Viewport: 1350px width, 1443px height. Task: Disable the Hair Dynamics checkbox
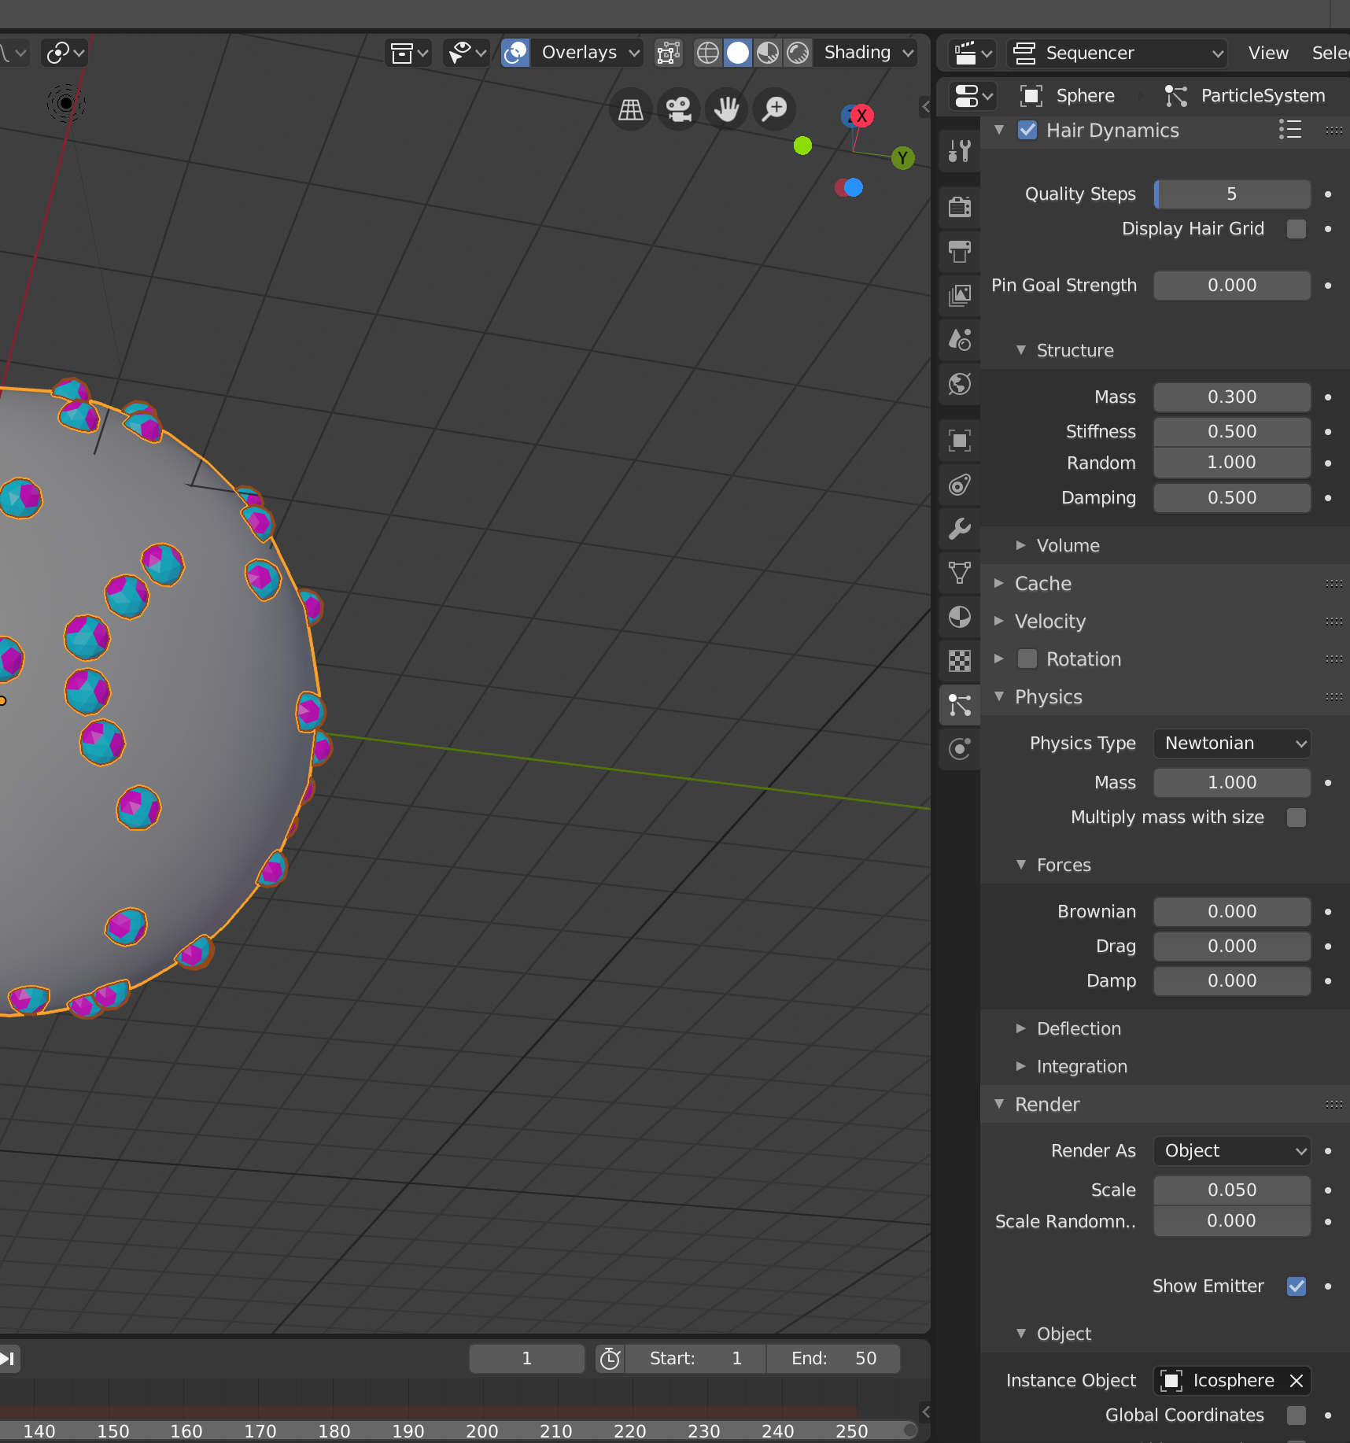pos(1027,130)
